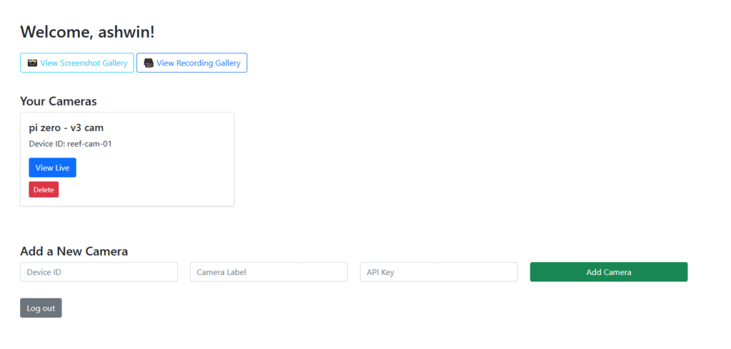Click the "Welcome, ashwin!" heading

[87, 32]
